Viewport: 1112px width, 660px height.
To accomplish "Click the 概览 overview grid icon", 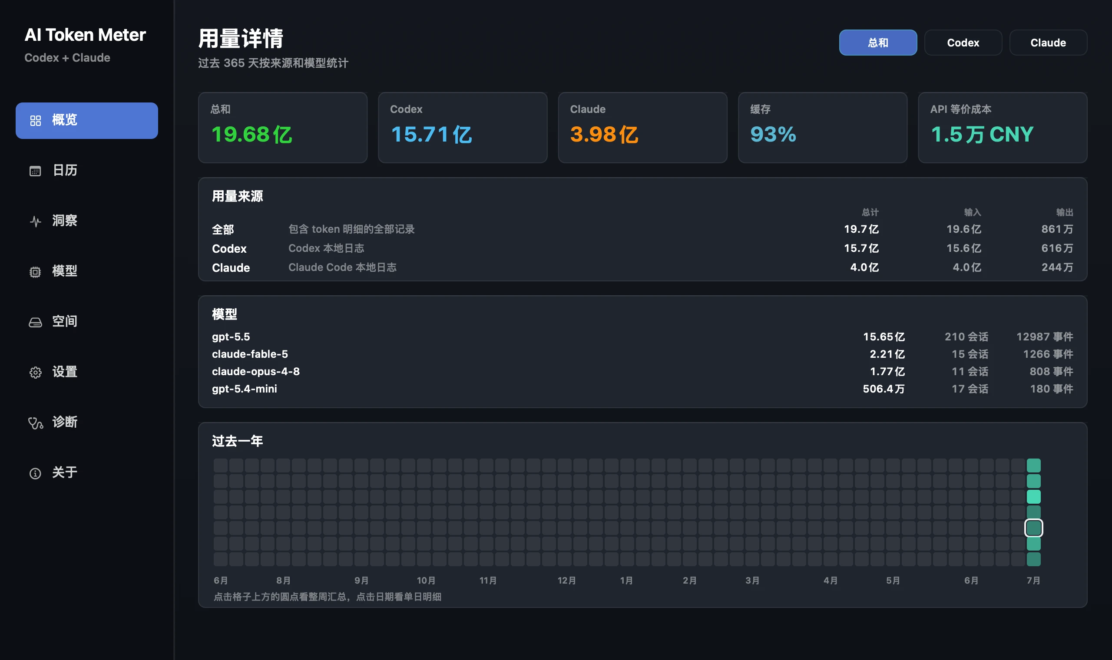I will pos(36,121).
